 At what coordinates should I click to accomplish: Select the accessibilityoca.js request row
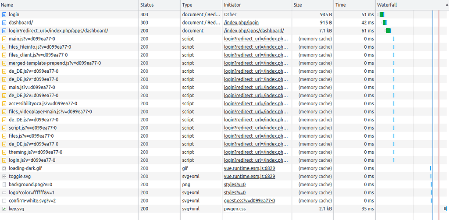click(x=43, y=103)
